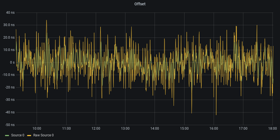Click the 17:00 time axis label

(x=243, y=129)
